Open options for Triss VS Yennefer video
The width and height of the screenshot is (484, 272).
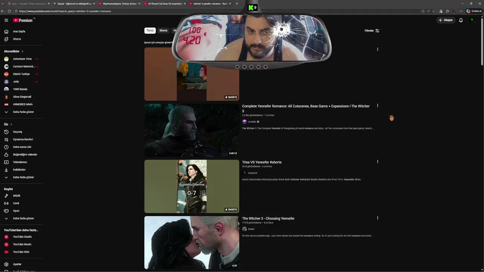point(377,162)
